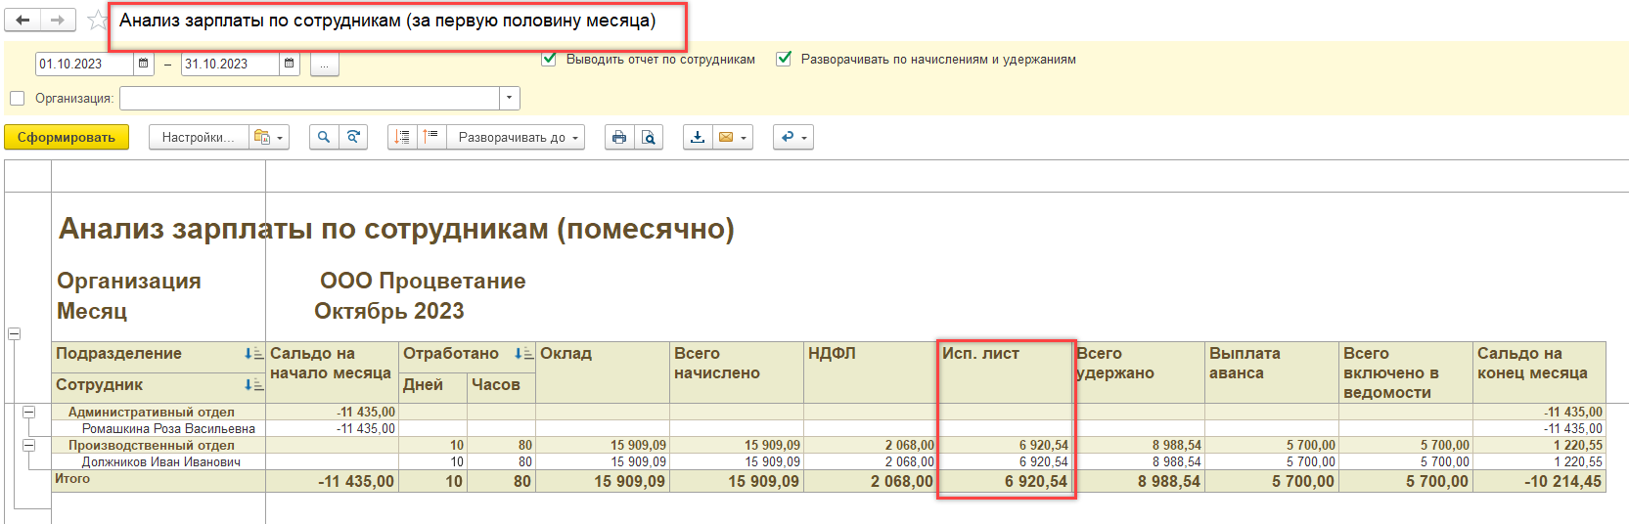Select Итого ending balance -10 214,45
This screenshot has width=1629, height=524.
pyautogui.click(x=1540, y=481)
